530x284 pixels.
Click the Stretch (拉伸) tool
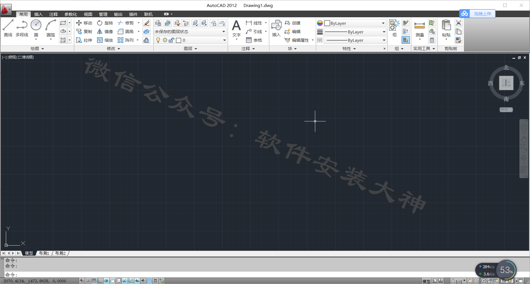click(84, 40)
